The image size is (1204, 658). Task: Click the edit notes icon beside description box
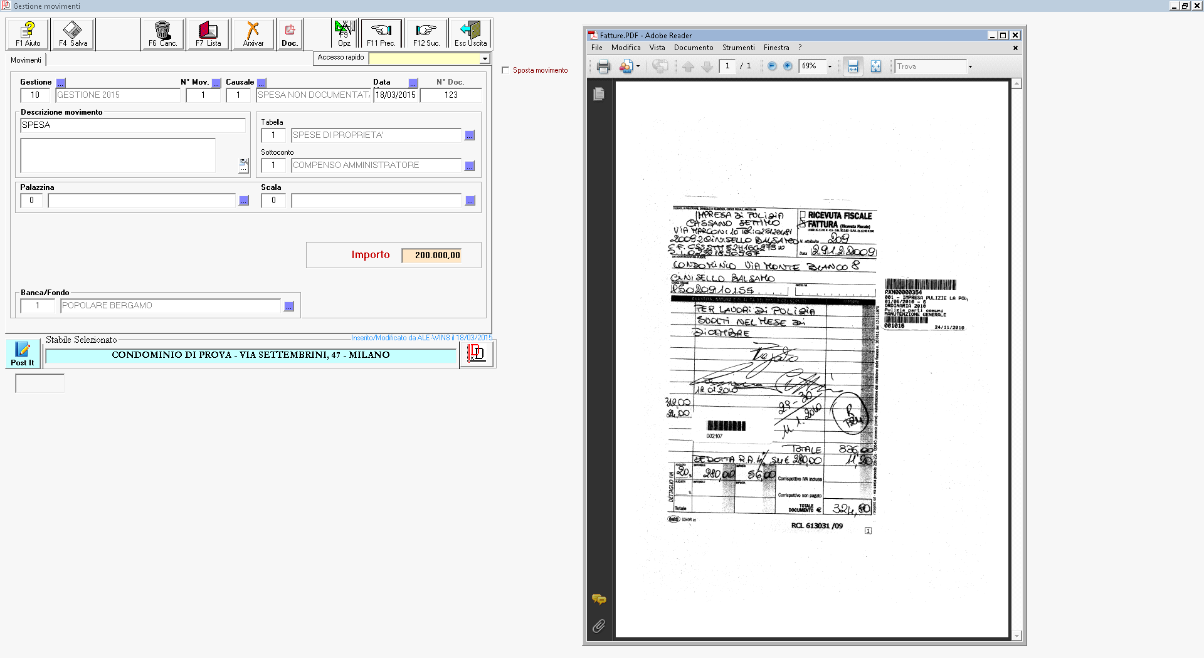[x=244, y=165]
